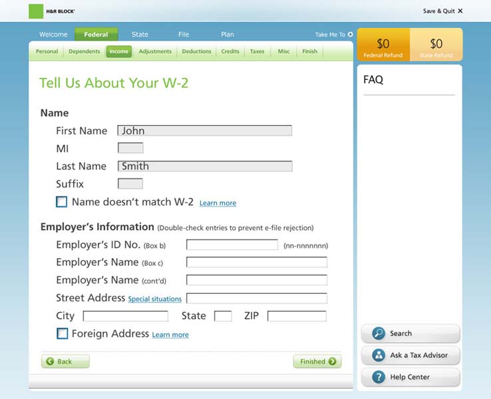Click the Ask a Tax Advisor person icon
This screenshot has height=399, width=491.
(379, 355)
